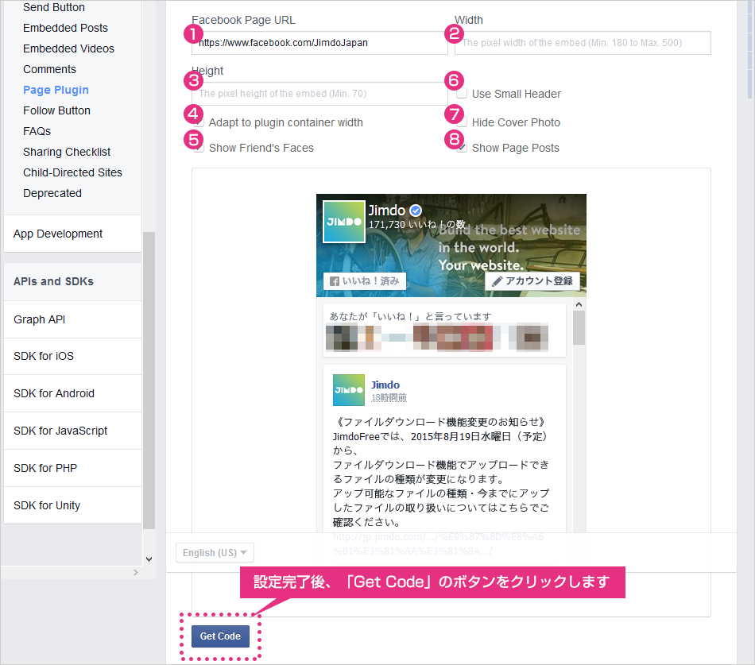755x665 pixels.
Task: Open the Graph API link
Action: 40,319
